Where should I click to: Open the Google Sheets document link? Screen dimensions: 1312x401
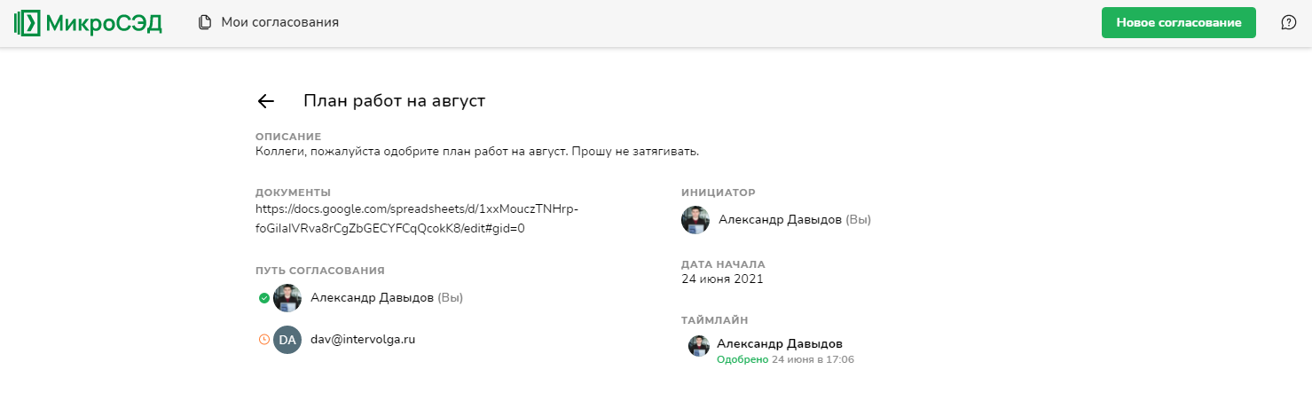(416, 218)
